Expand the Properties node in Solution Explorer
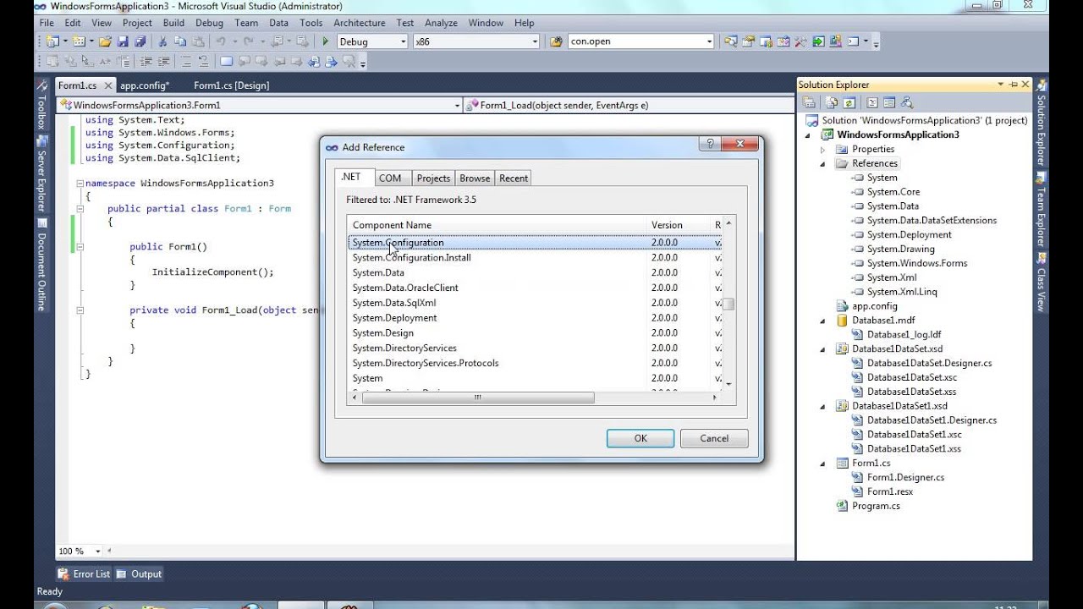Screen dimensions: 1083x609 coord(822,150)
